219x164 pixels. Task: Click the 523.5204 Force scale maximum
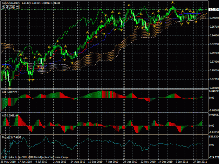(x=214, y=137)
